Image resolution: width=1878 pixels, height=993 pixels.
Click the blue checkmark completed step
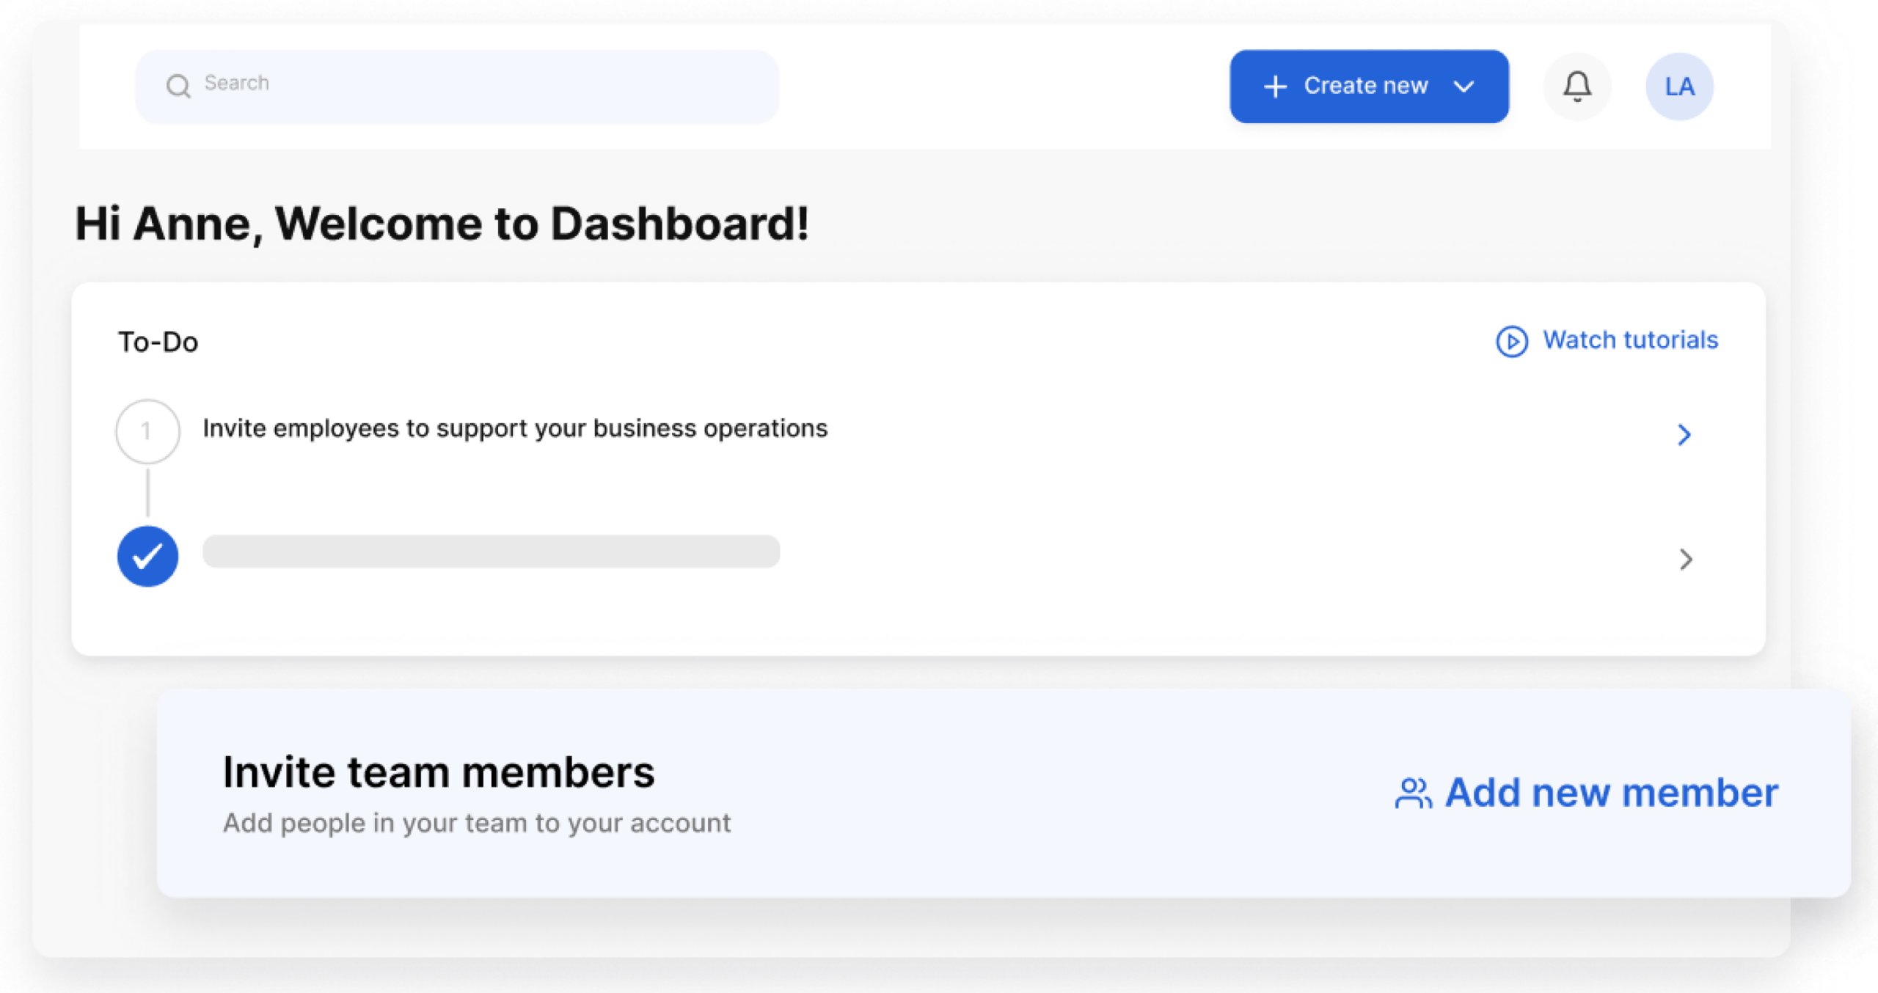tap(147, 556)
